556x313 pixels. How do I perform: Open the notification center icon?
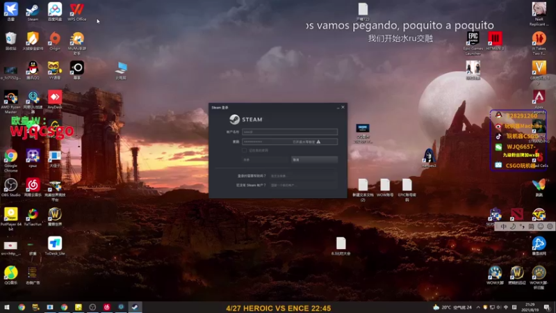(x=547, y=307)
